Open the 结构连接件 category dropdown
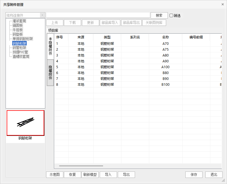227x184 pixels. point(42,15)
